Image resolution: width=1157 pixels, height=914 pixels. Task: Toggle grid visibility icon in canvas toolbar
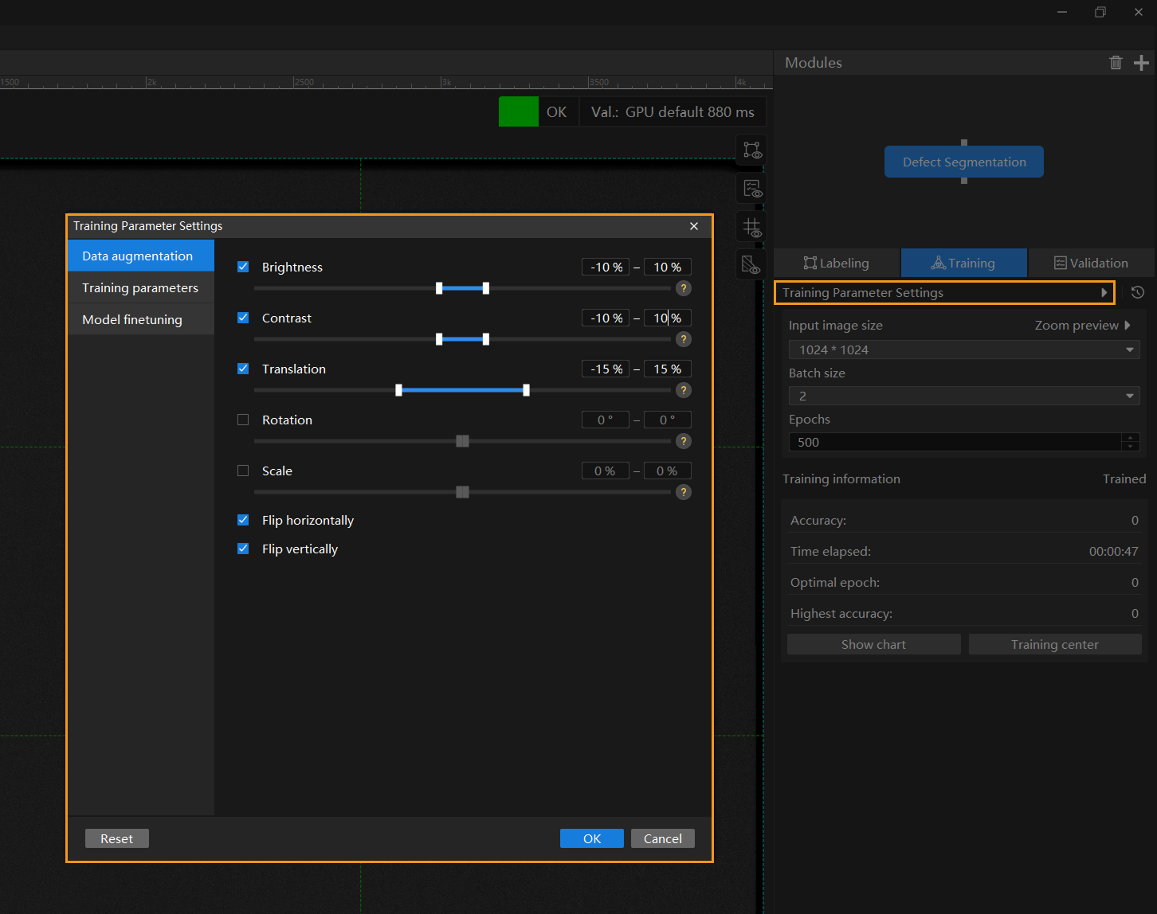(x=752, y=227)
